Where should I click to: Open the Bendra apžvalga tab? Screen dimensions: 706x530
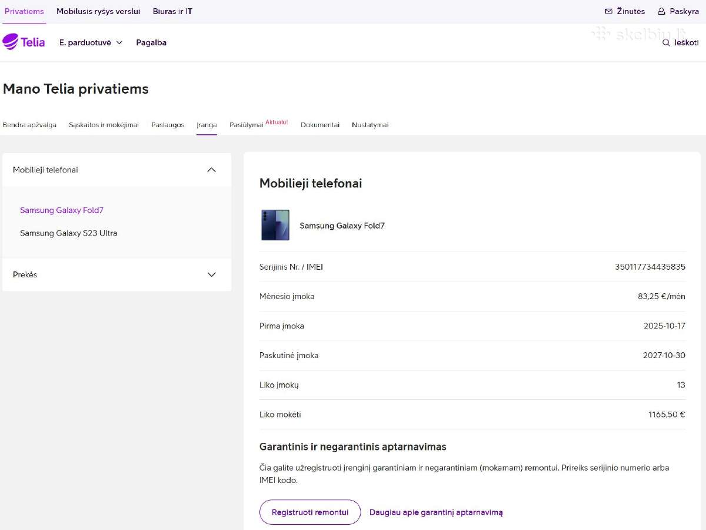coord(29,125)
